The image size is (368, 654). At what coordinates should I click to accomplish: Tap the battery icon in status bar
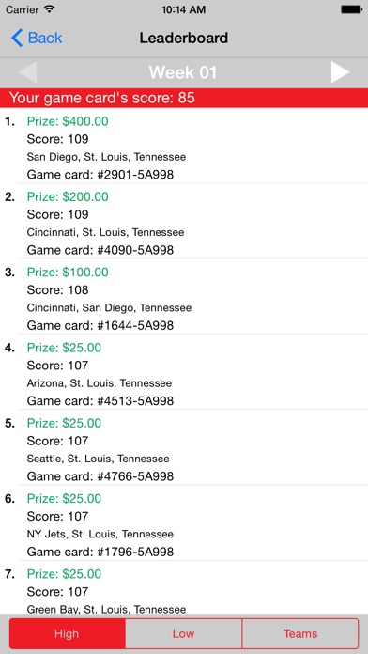[x=351, y=9]
